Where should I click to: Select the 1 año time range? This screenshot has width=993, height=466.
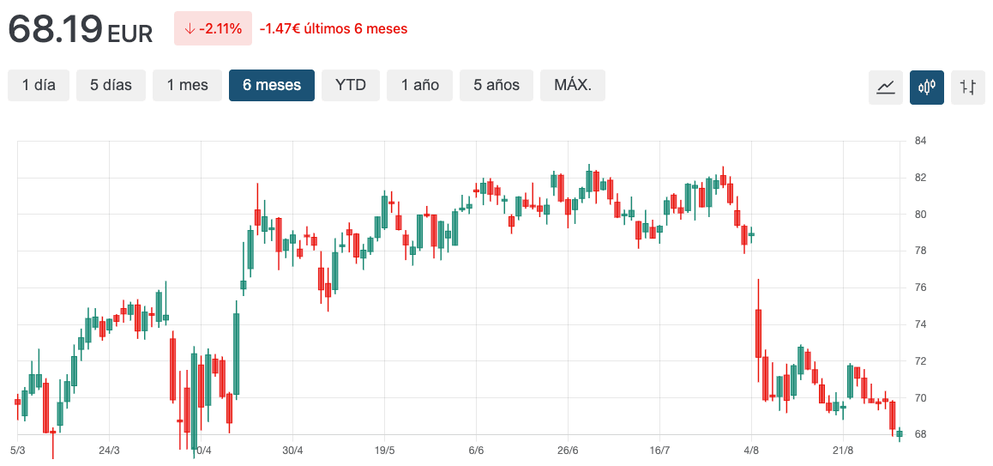pyautogui.click(x=420, y=85)
